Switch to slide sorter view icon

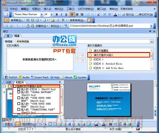coord(7,120)
